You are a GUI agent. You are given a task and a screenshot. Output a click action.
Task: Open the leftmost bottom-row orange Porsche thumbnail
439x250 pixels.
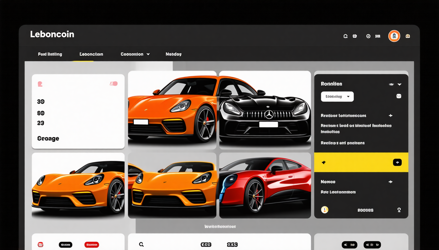tap(78, 186)
